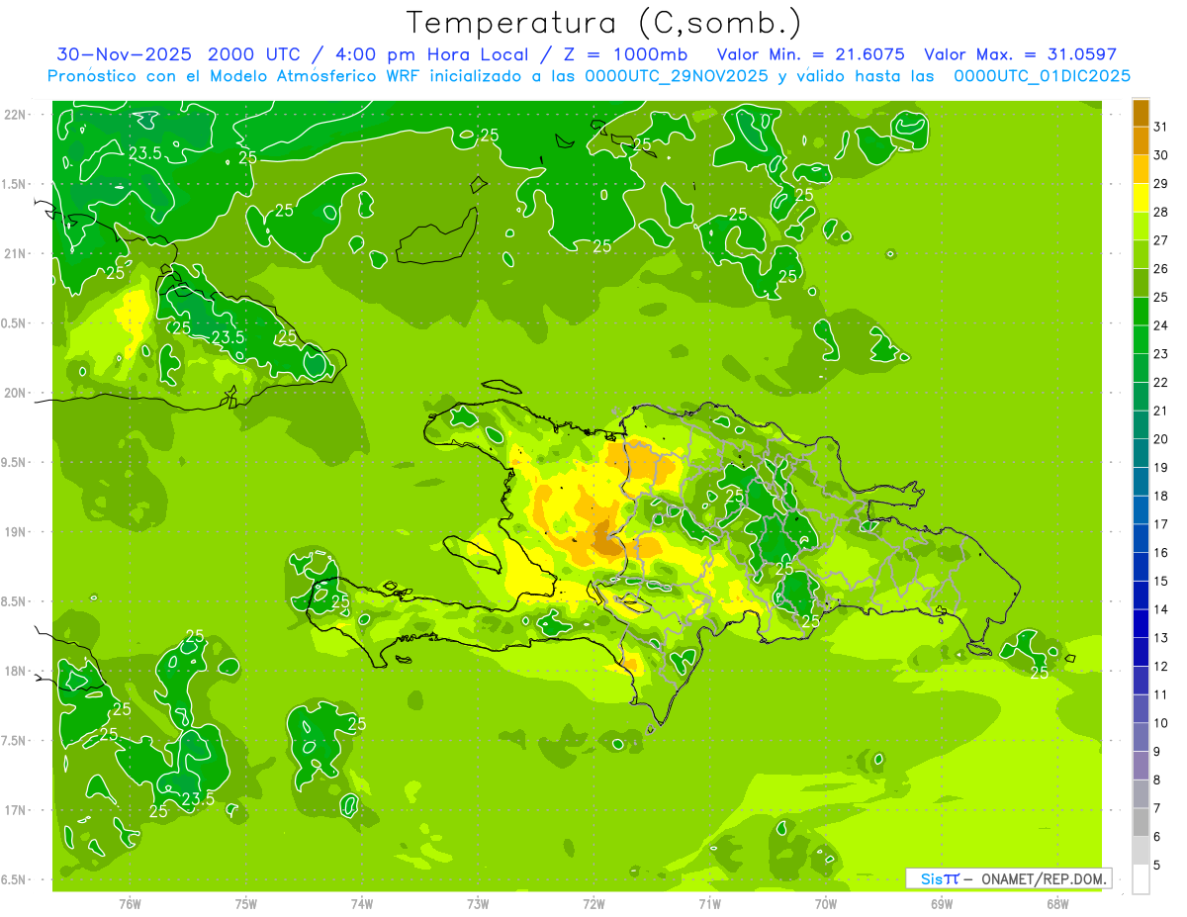Image resolution: width=1187 pixels, height=917 pixels.
Task: Click the longitude label "70W"
Action: click(825, 903)
